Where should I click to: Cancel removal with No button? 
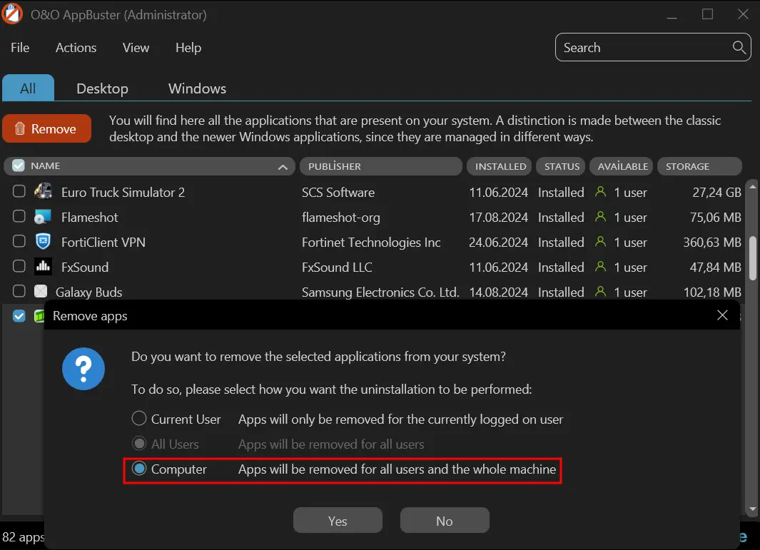click(x=445, y=521)
